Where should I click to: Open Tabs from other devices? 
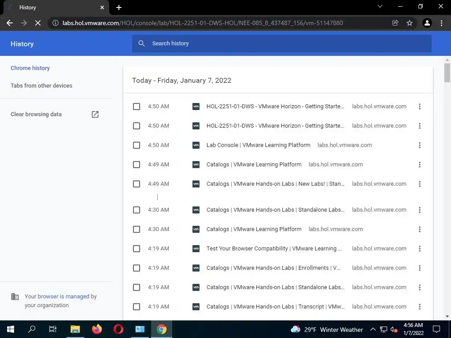[x=41, y=86]
